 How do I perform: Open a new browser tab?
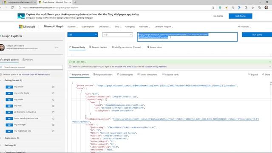tap(75, 2)
